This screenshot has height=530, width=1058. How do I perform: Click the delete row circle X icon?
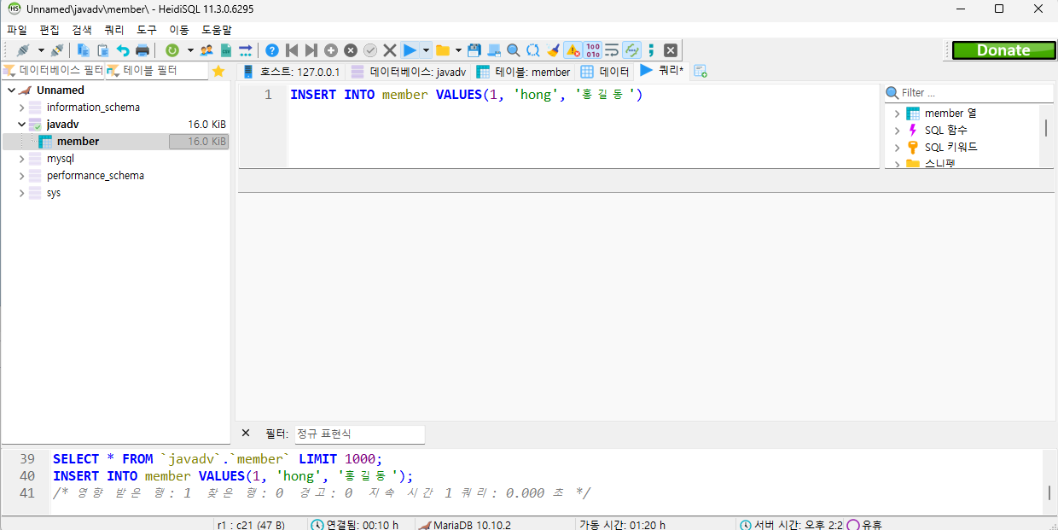click(351, 50)
